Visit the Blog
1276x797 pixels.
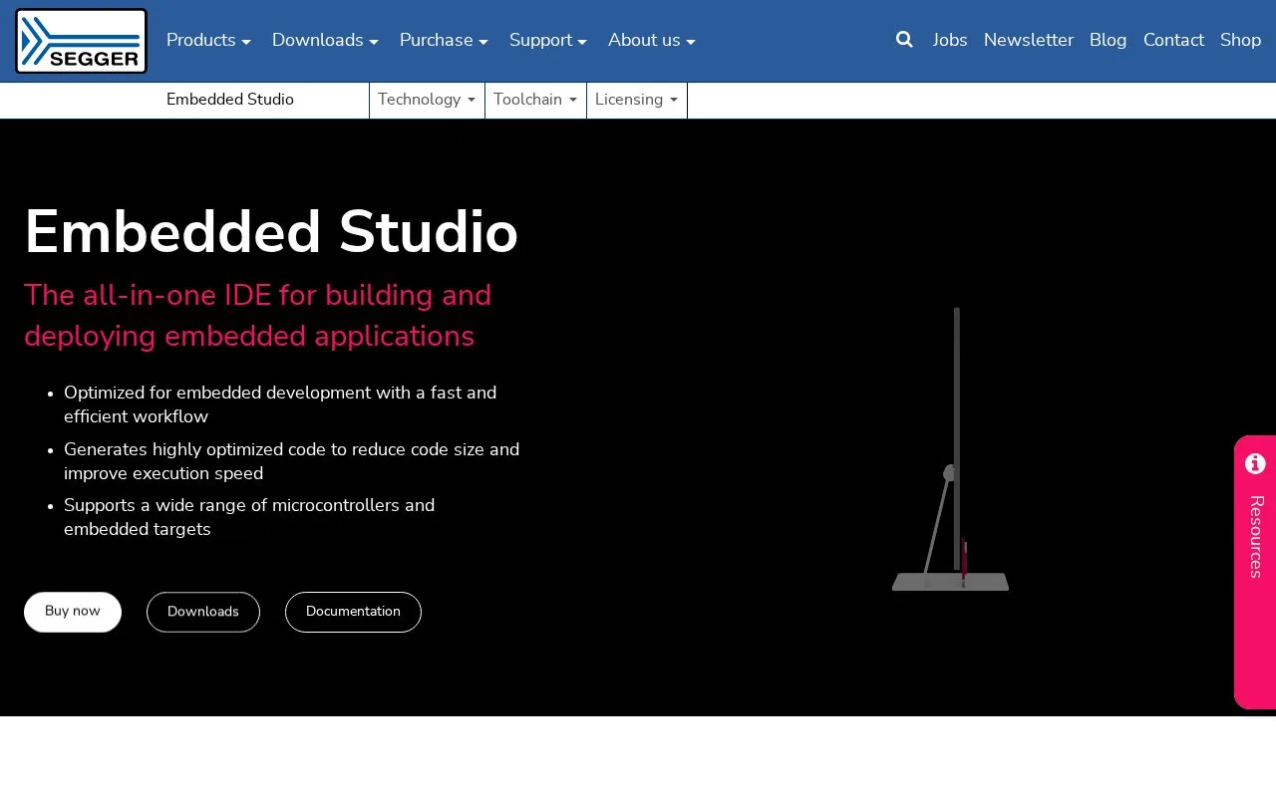[1109, 40]
